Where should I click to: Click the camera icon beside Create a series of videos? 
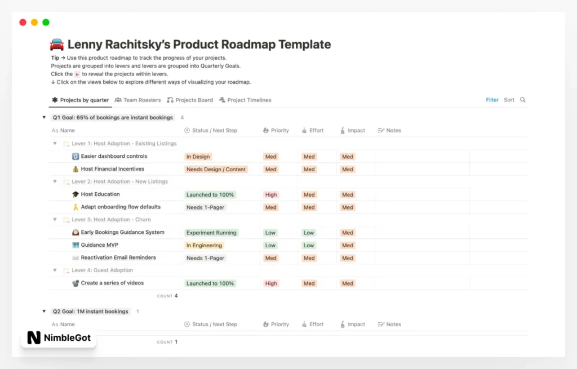76,283
